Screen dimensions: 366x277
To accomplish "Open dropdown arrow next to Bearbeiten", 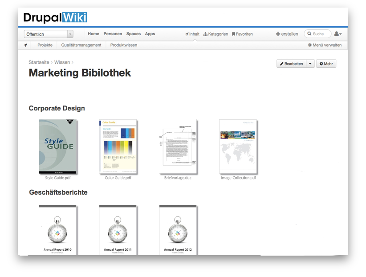I will 310,64.
